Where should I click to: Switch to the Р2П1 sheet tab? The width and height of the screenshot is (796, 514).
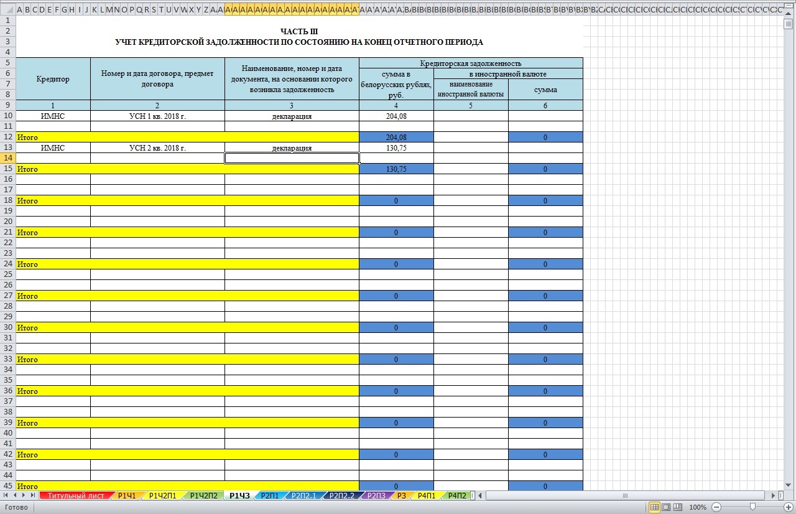[269, 495]
